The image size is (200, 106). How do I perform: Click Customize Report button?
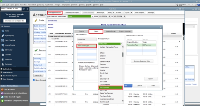[x=55, y=12]
